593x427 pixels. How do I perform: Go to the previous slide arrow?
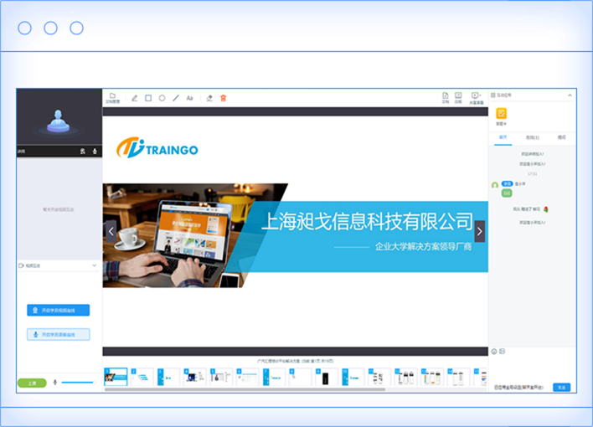coord(111,231)
